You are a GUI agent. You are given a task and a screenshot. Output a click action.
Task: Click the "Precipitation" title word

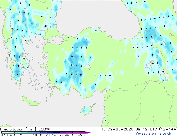(12, 129)
